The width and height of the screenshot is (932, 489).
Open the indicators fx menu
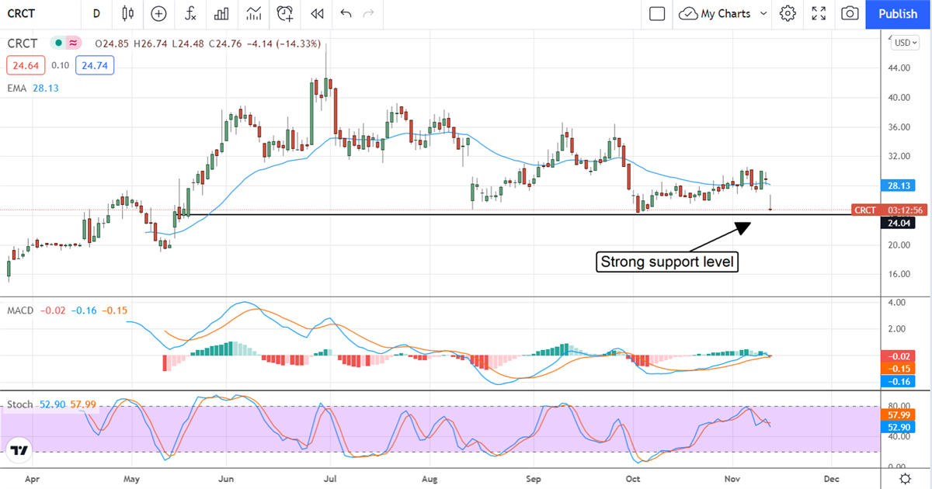pyautogui.click(x=190, y=14)
